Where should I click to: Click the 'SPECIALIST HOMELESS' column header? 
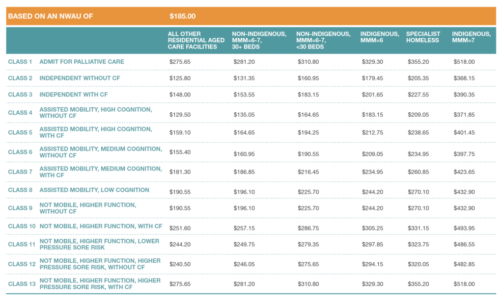pyautogui.click(x=423, y=37)
